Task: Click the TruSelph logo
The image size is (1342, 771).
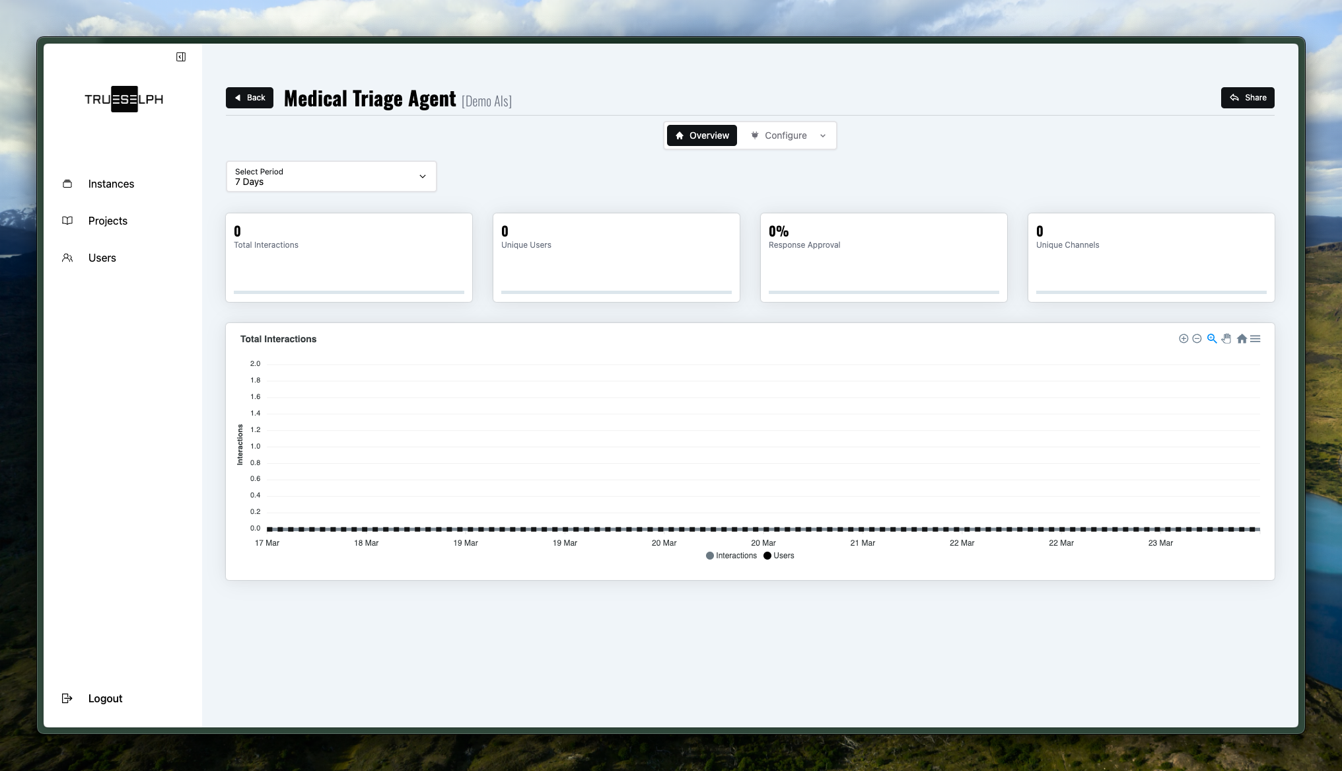Action: click(124, 99)
